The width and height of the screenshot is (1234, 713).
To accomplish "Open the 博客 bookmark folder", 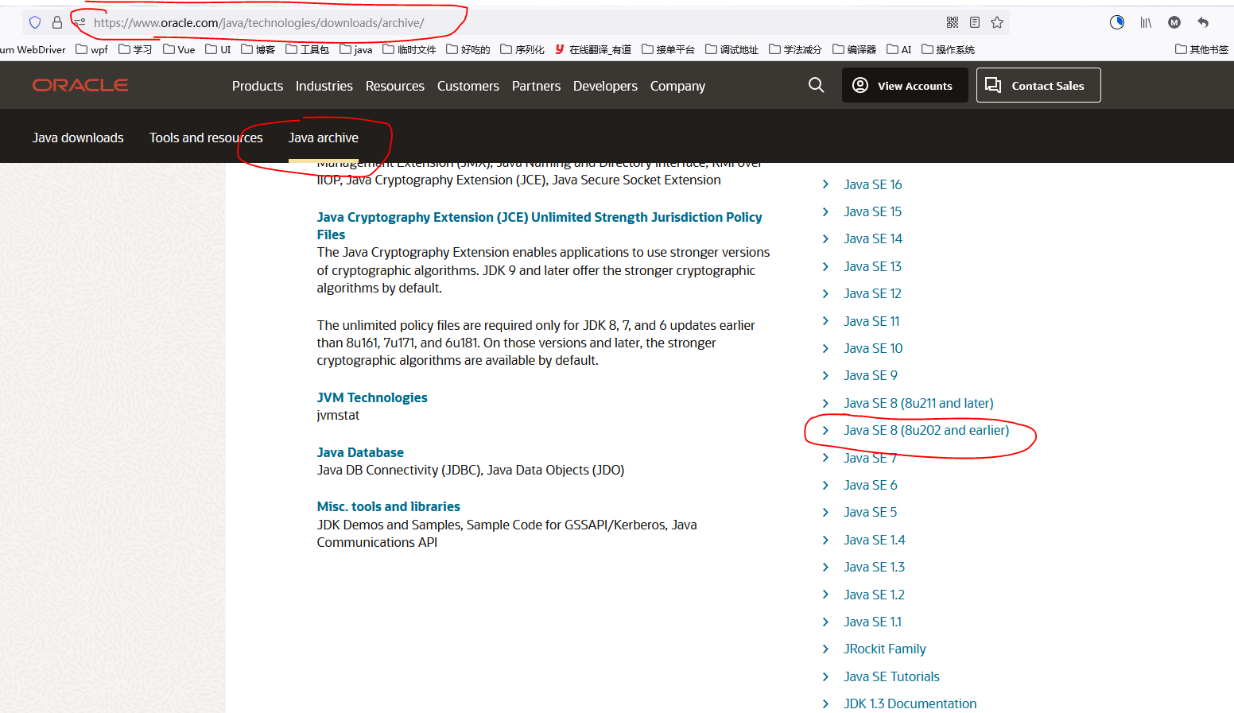I will [x=258, y=49].
